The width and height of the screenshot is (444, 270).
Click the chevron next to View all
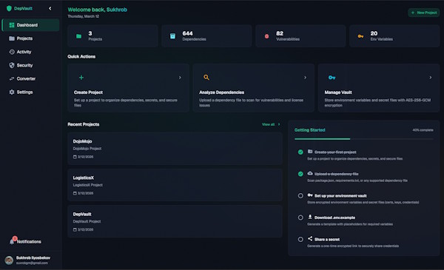[x=279, y=124]
